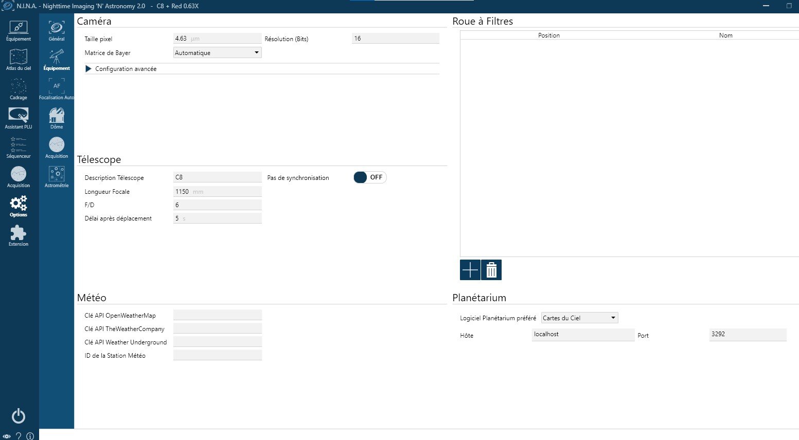Open Assistant PLU flat wizard
Viewport: 799px width, 440px height.
[x=19, y=119]
